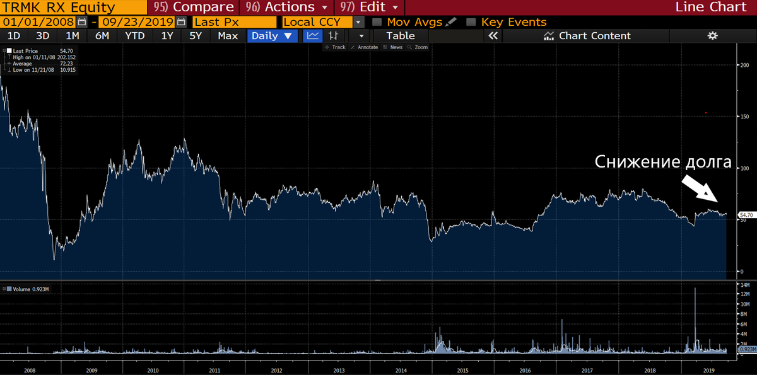
Task: Open the Daily periodicity dropdown
Action: pos(273,36)
